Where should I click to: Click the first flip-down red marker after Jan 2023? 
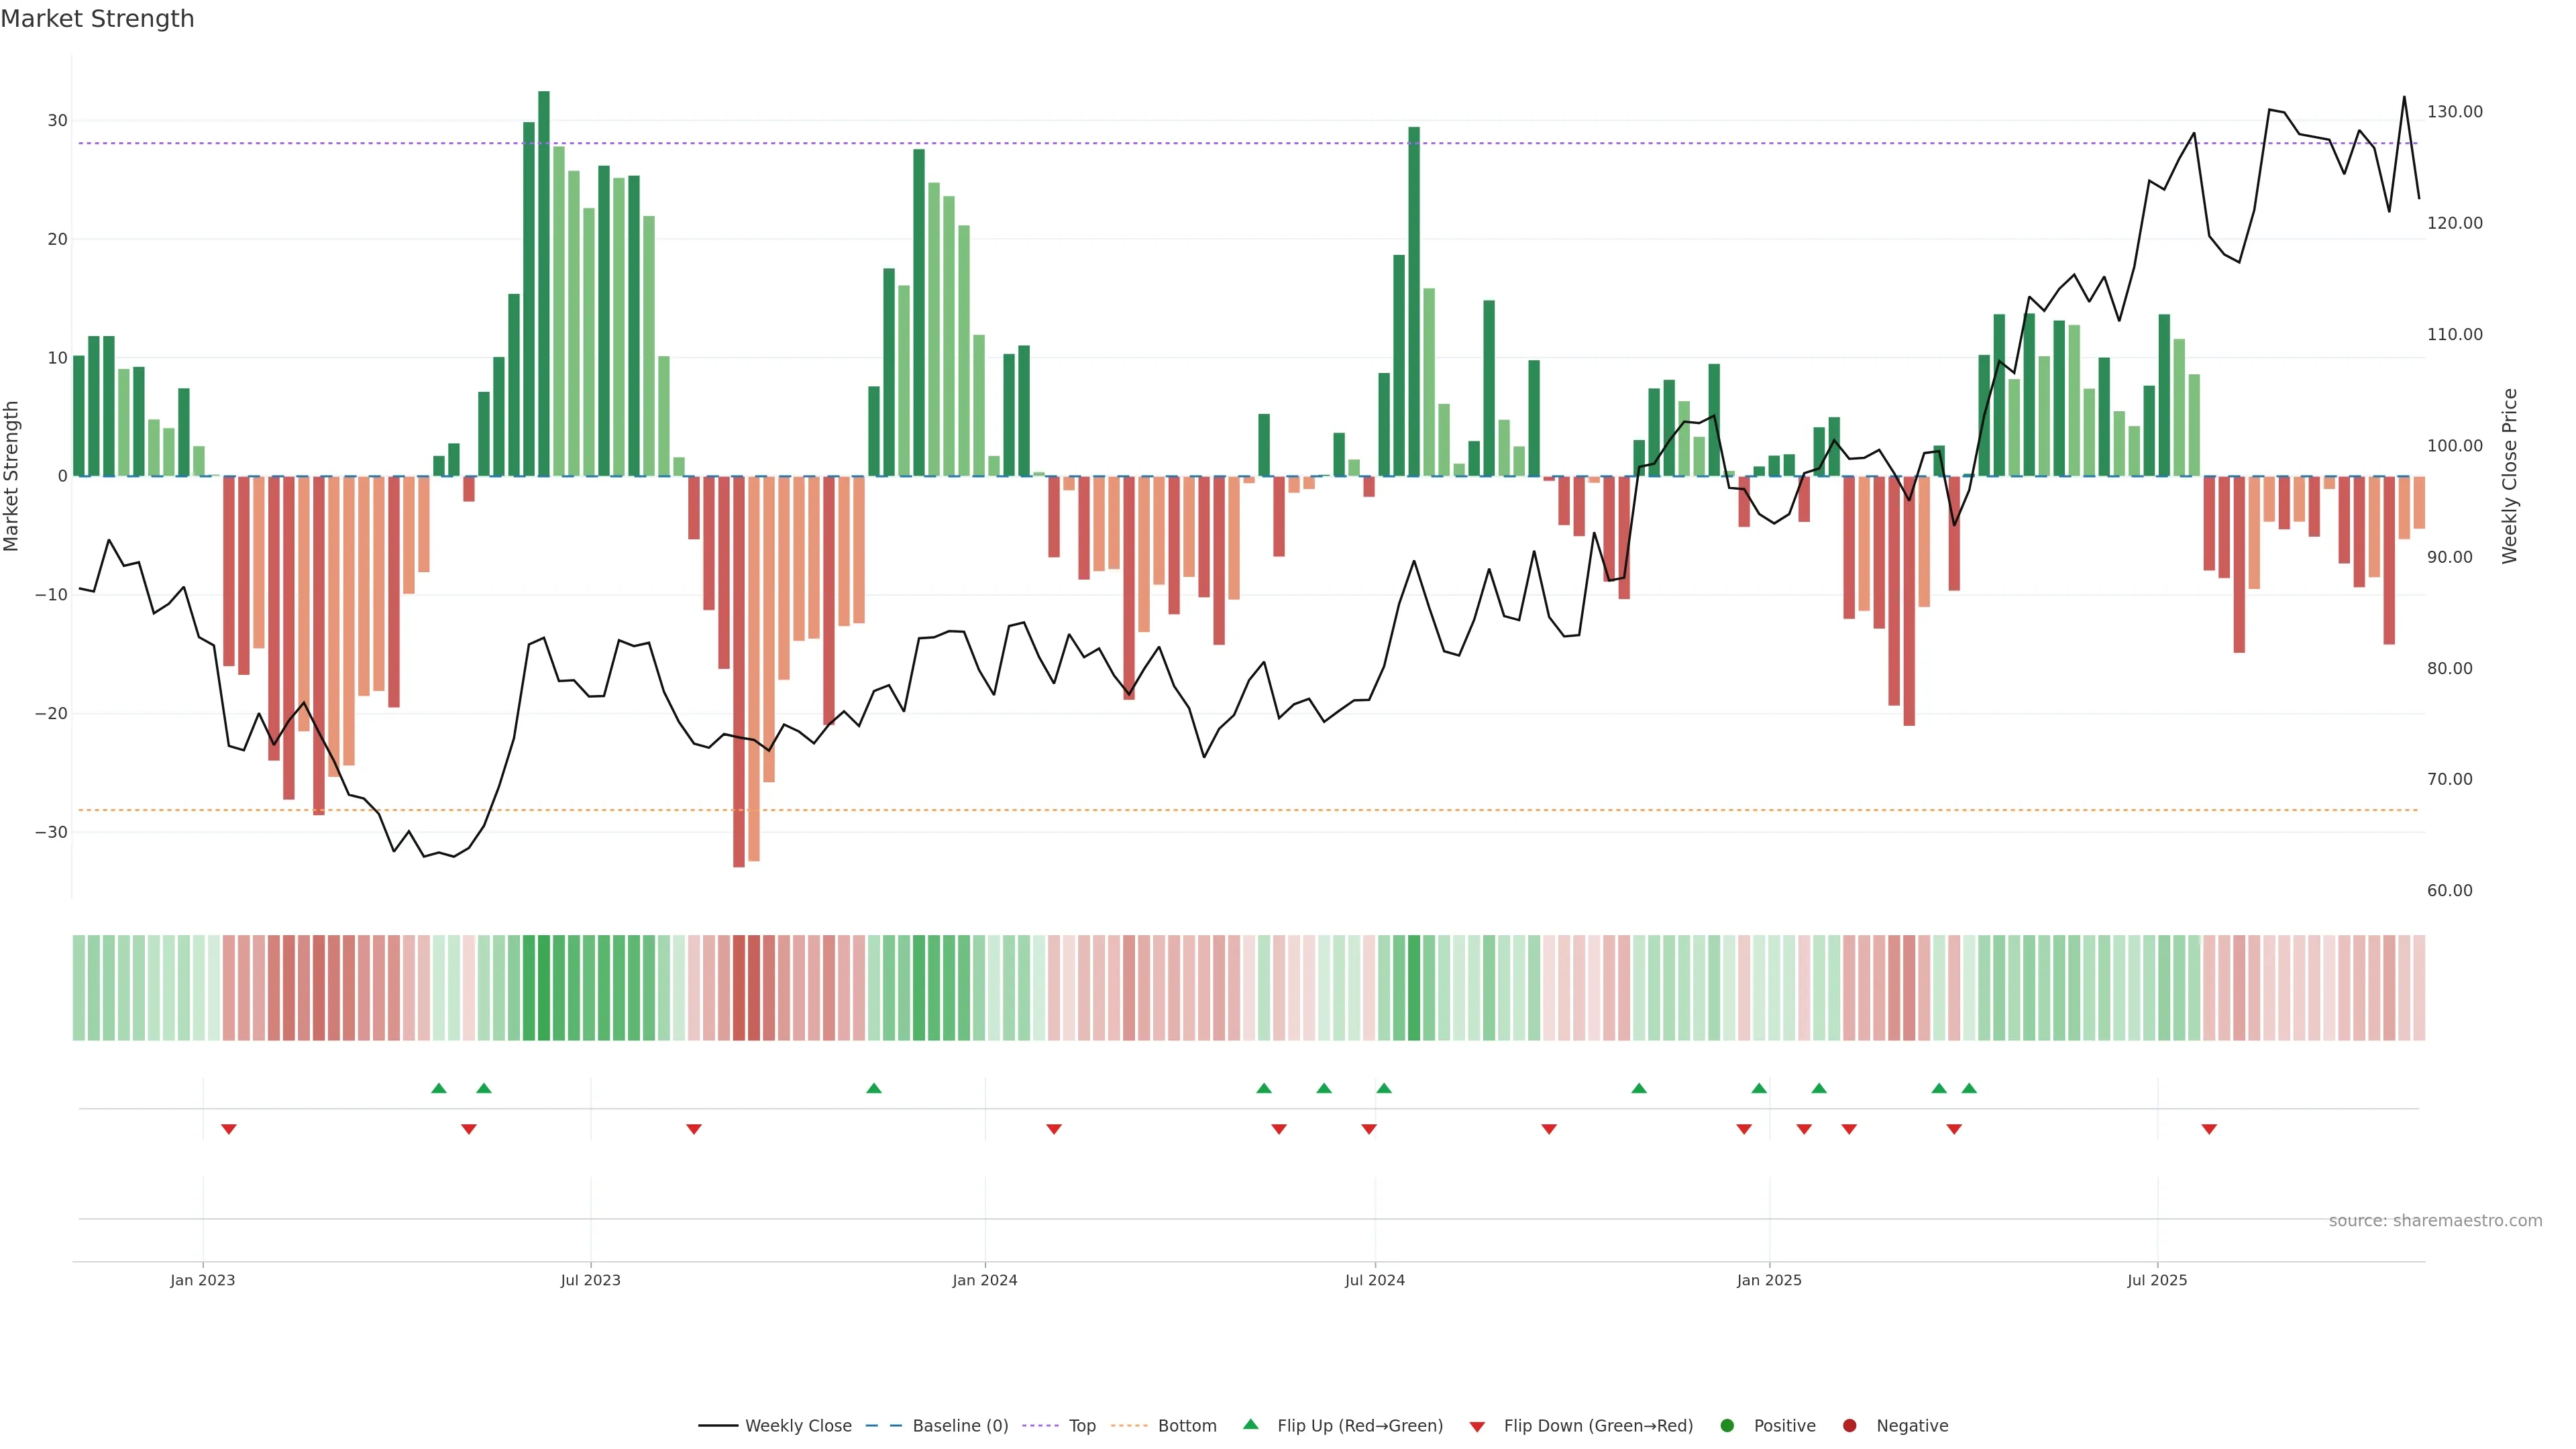click(228, 1129)
